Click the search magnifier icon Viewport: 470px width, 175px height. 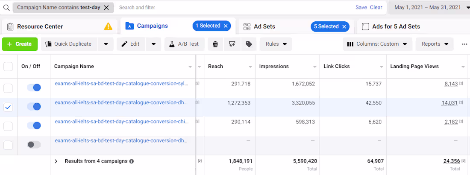(x=6, y=8)
